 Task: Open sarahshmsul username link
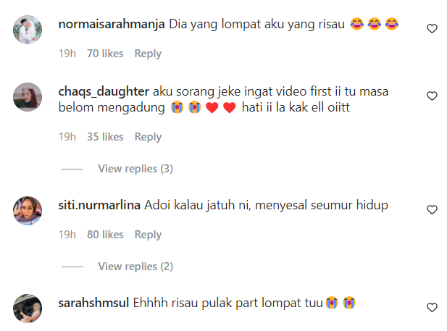93,303
